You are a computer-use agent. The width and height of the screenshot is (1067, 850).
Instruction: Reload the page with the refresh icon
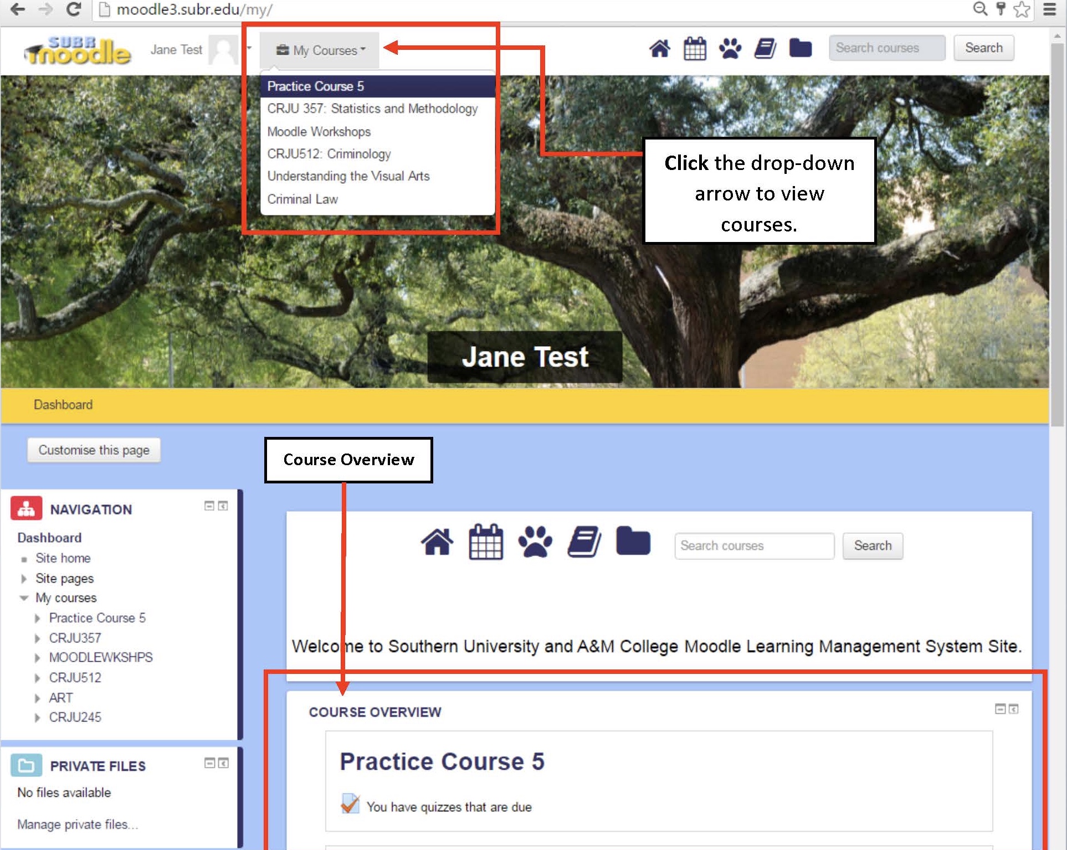click(x=74, y=9)
